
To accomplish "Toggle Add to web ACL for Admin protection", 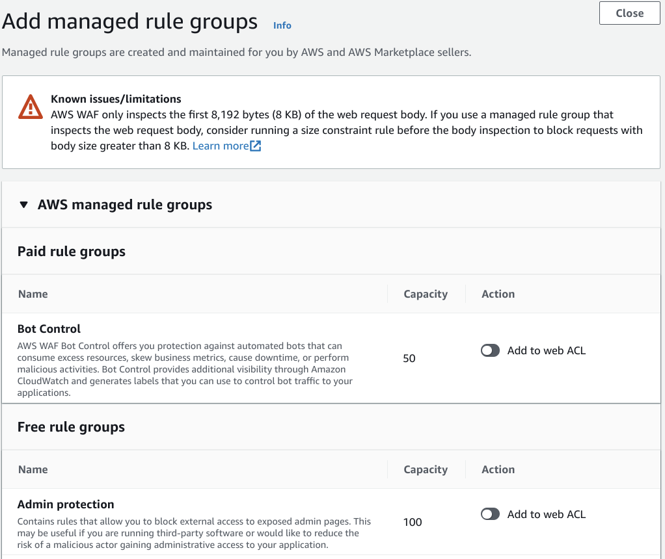I will tap(490, 514).
